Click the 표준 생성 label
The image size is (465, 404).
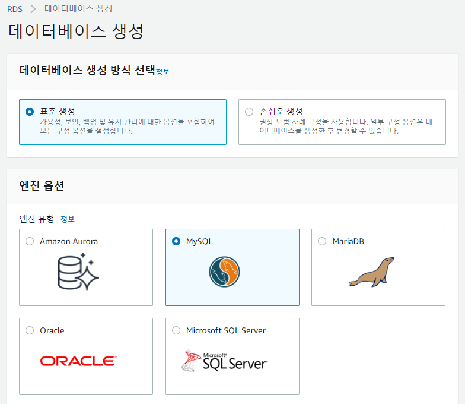pos(58,112)
